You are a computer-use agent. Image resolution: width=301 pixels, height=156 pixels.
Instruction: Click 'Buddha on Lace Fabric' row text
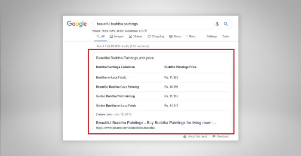pos(111,77)
